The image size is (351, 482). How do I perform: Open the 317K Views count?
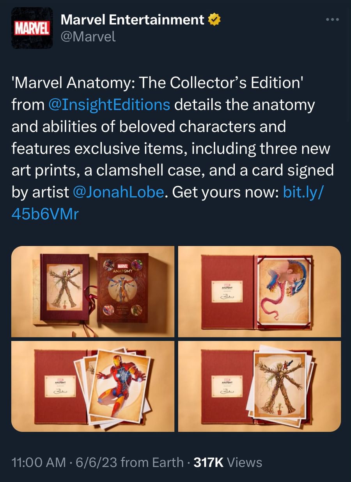coord(228,462)
